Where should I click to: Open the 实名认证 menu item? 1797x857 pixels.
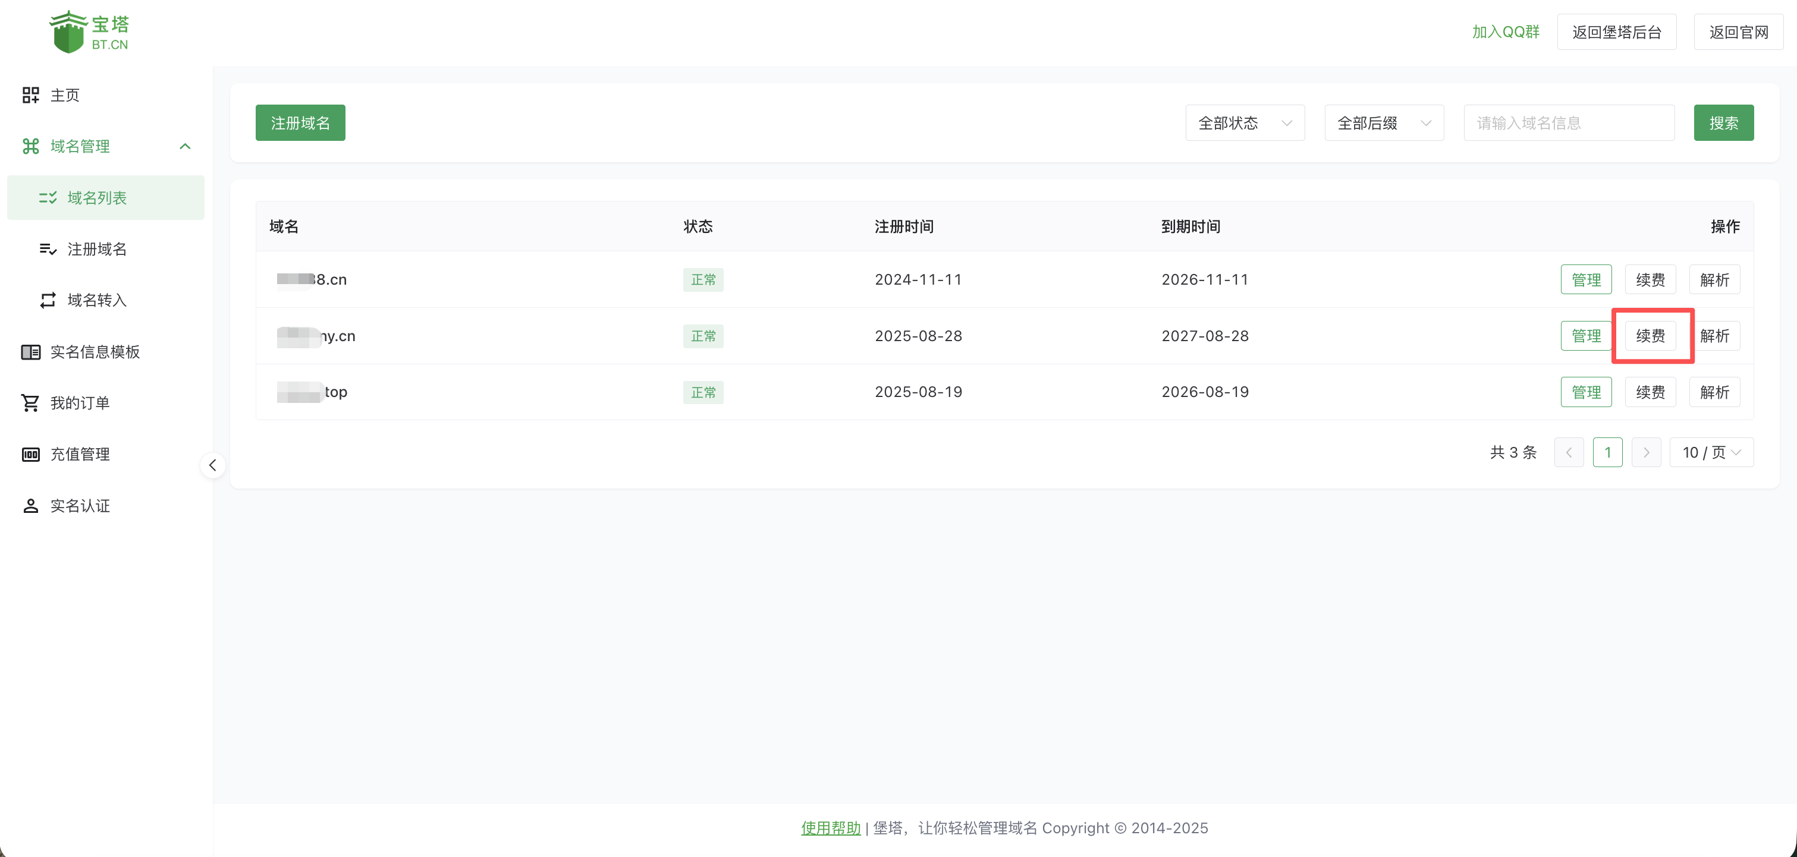80,506
